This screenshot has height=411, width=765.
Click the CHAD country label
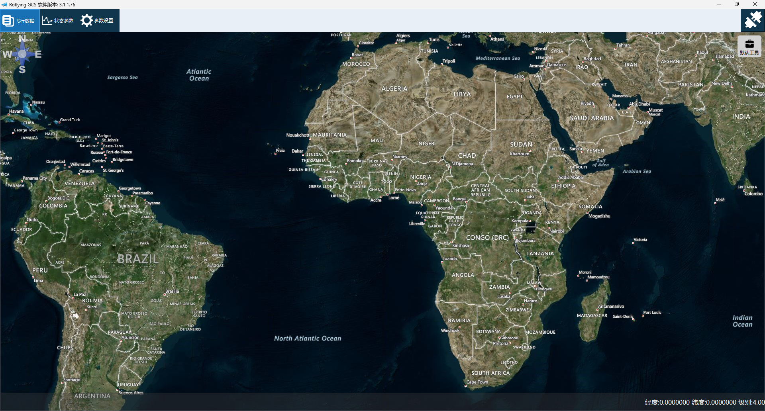[x=467, y=156]
